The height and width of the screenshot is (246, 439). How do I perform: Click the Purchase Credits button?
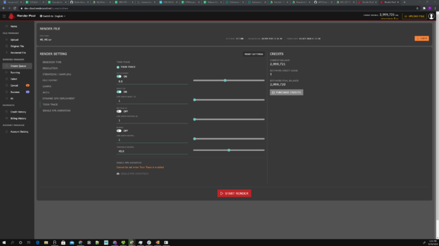[x=286, y=92]
